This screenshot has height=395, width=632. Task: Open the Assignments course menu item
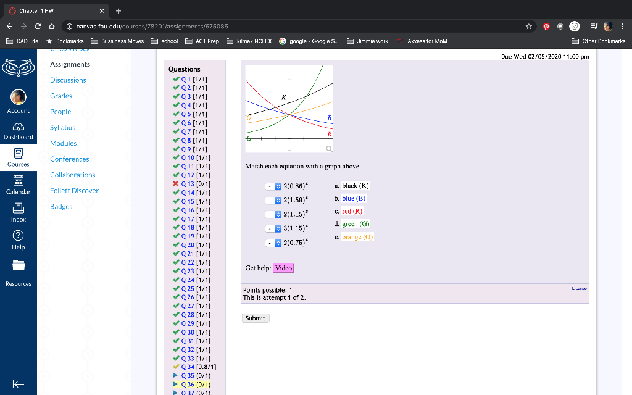coord(70,64)
